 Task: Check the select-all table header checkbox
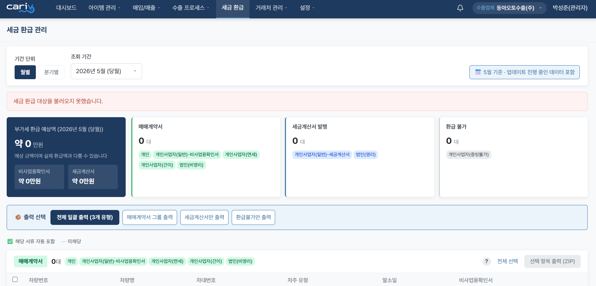click(x=15, y=279)
